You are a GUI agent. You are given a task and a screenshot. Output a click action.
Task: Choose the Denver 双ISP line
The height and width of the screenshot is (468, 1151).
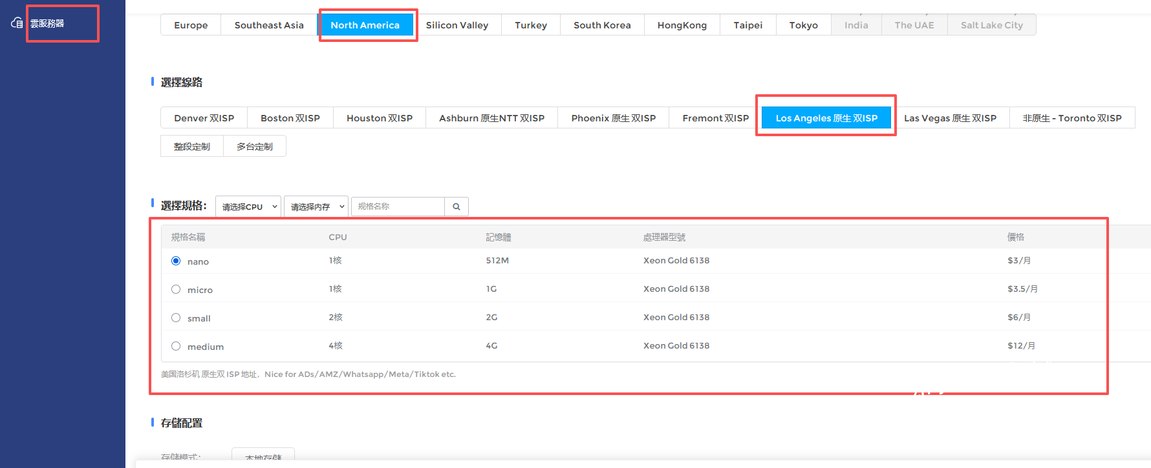click(x=204, y=118)
